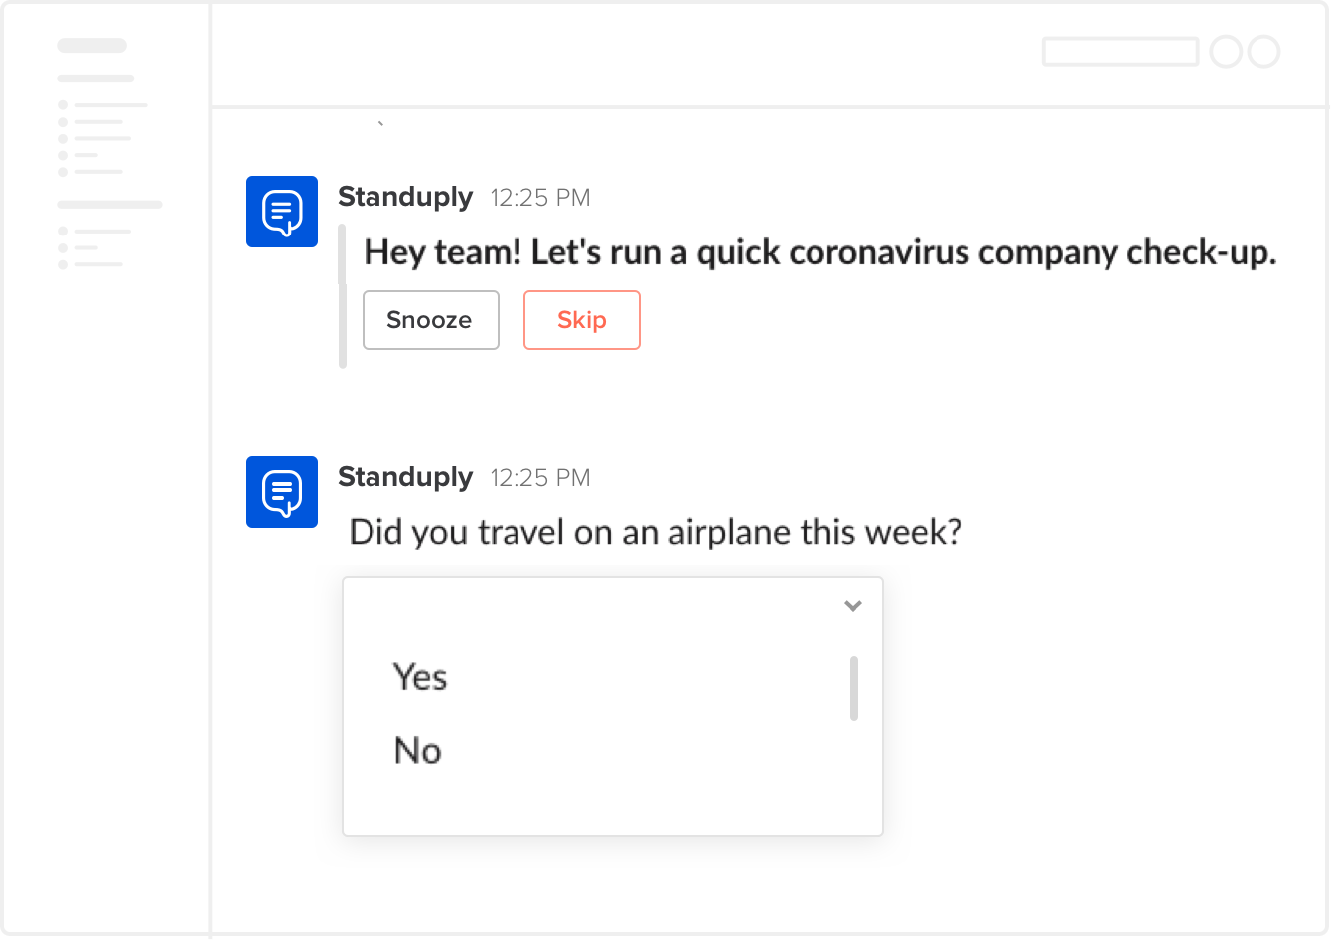Click the search field placeholder in the top header
Screen dimensions: 1331x940
click(1119, 52)
